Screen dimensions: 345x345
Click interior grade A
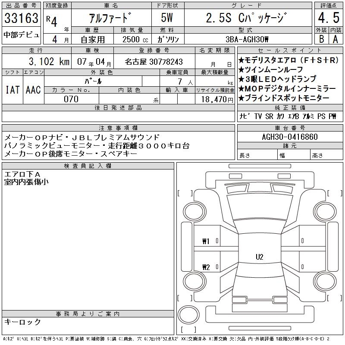336,39
